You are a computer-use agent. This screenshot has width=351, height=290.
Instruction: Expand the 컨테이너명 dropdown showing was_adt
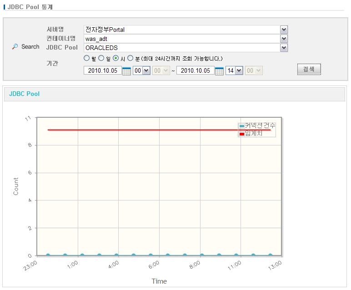click(x=284, y=39)
